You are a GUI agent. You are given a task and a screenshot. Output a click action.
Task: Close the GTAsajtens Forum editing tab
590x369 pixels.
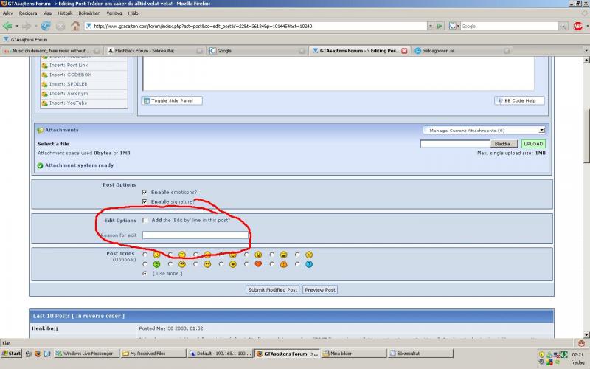tap(404, 51)
